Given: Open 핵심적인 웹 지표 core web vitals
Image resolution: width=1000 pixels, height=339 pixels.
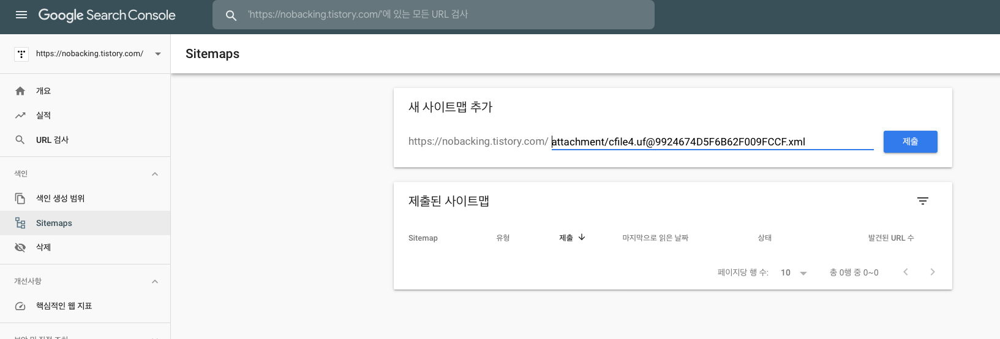Looking at the screenshot, I should (64, 306).
